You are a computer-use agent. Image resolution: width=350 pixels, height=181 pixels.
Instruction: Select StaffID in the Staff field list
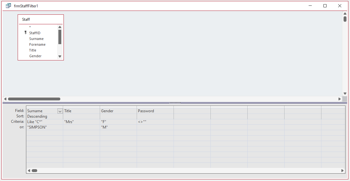[35, 33]
